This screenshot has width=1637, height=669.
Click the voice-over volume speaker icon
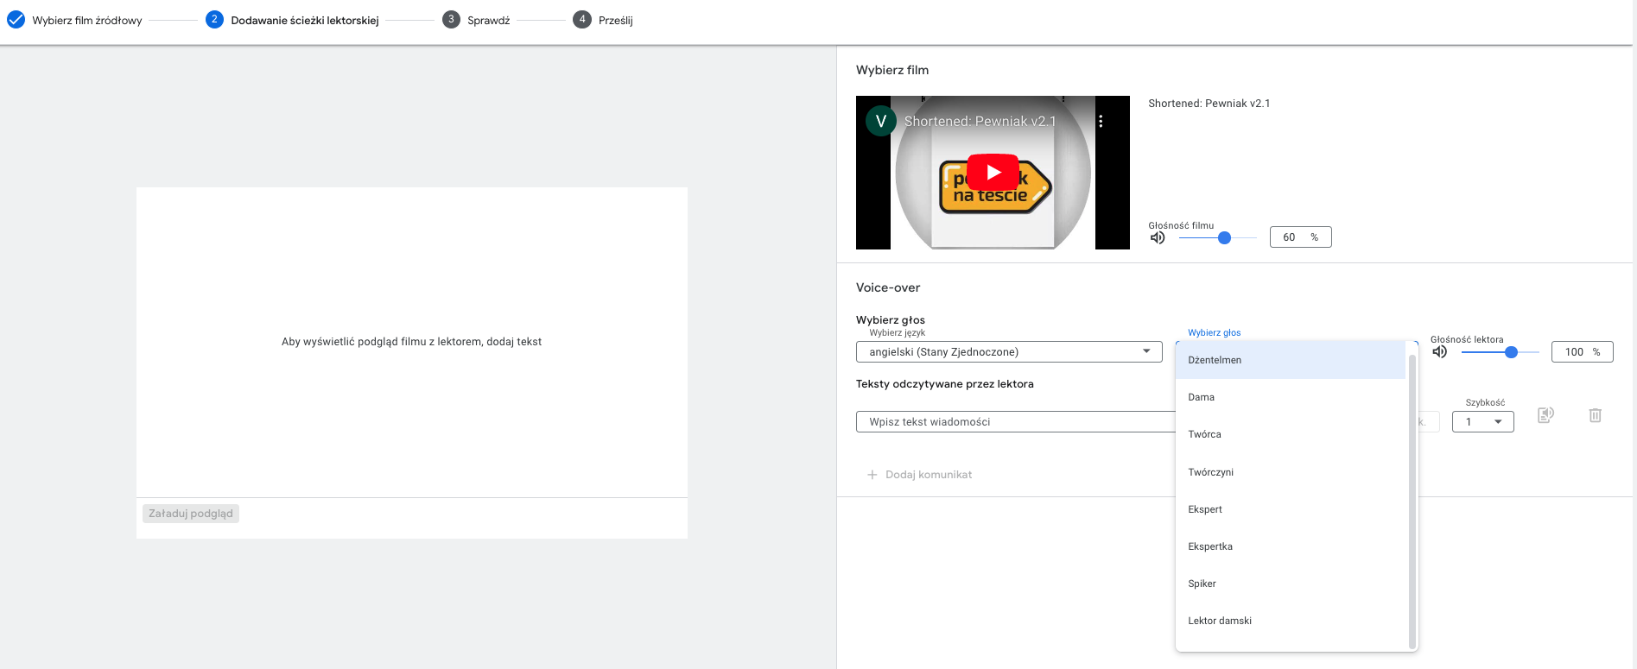coord(1439,352)
